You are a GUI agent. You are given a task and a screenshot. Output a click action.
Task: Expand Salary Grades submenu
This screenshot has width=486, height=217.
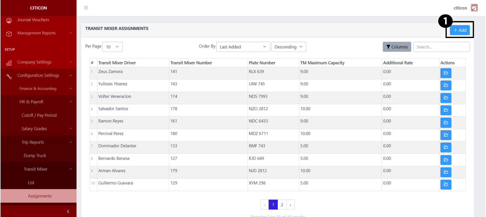(x=39, y=129)
